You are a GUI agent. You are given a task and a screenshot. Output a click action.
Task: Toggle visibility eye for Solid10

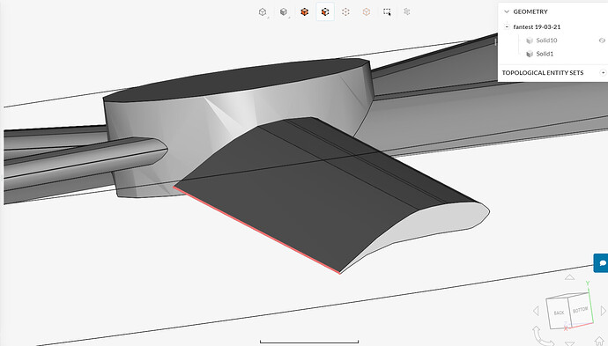(602, 40)
